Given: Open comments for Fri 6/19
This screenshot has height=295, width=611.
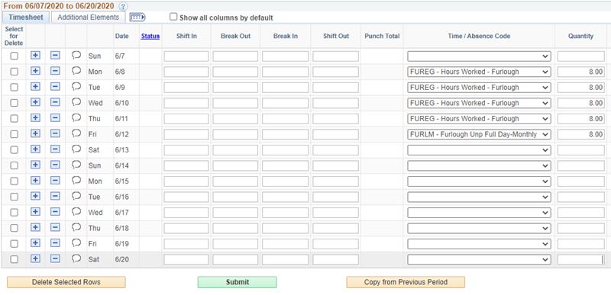Looking at the screenshot, I should 76,243.
